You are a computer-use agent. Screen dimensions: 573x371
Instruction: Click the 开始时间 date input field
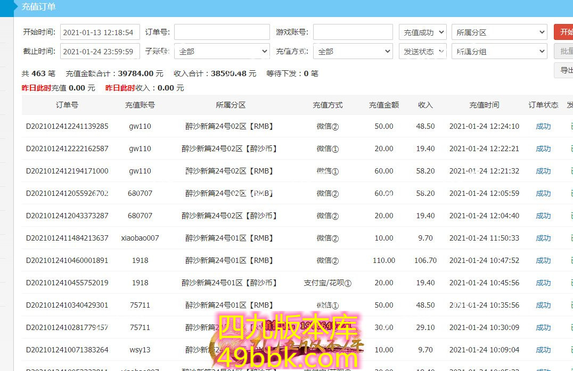[100, 32]
